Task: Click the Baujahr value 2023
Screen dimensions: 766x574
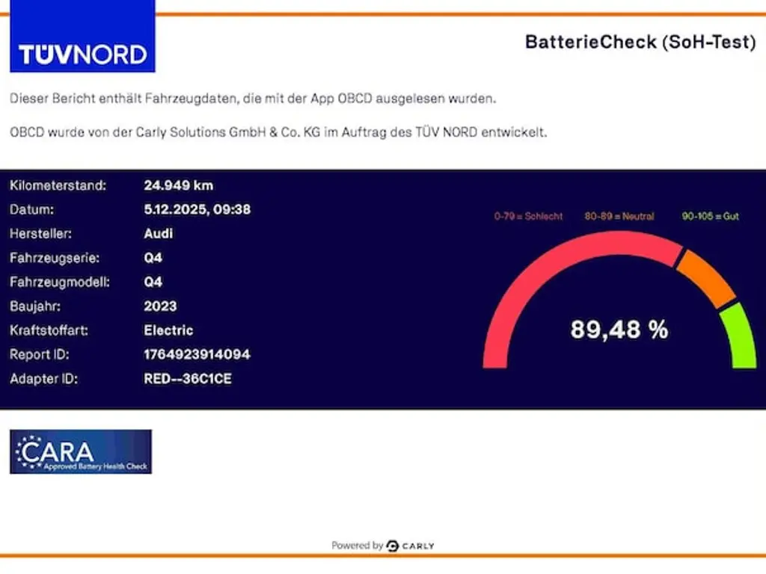Action: 160,306
